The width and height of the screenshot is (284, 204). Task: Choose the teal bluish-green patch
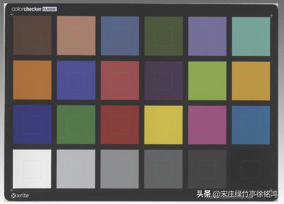click(x=251, y=36)
